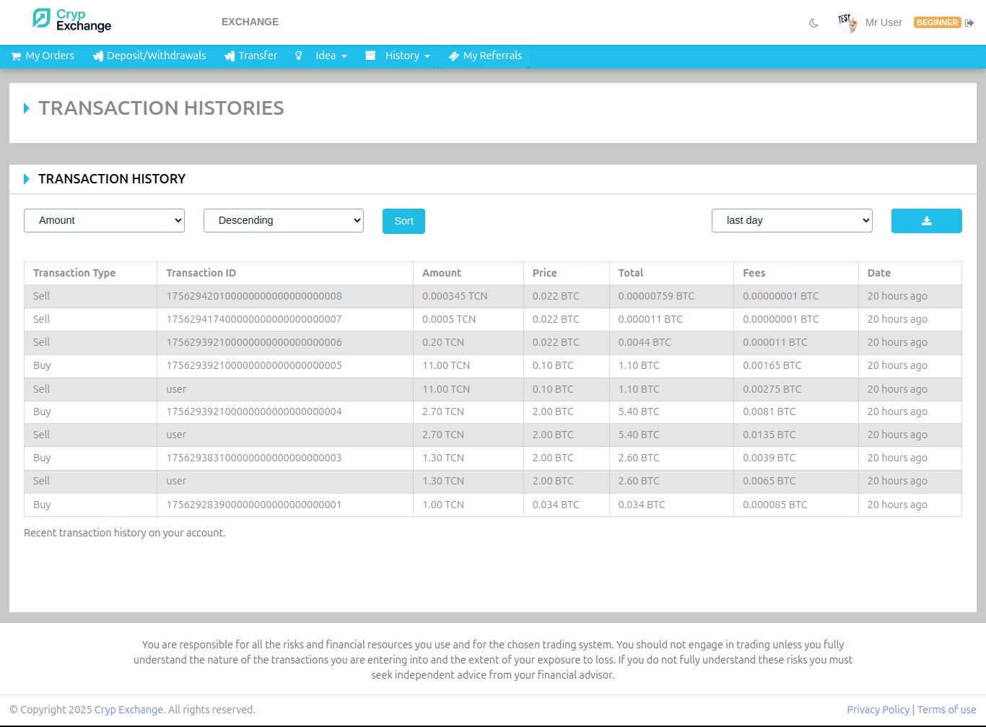Screen dimensions: 986x727
Task: Expand the Idea menu
Action: (x=331, y=56)
